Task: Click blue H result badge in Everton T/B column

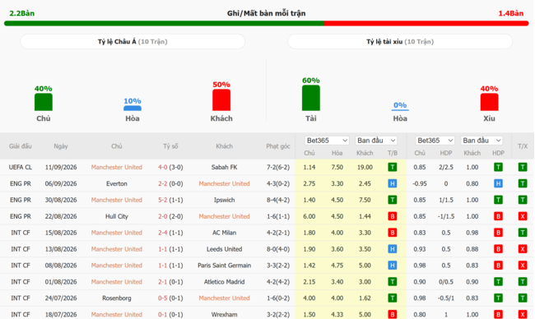Action: point(393,183)
